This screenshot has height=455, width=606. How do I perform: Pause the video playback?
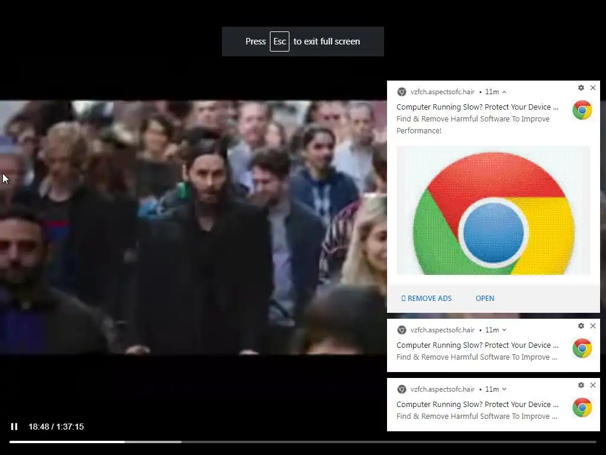tap(14, 427)
